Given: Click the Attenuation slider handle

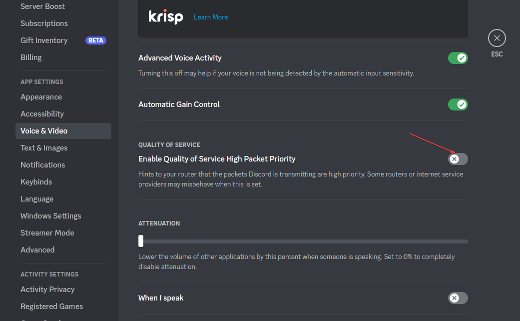Looking at the screenshot, I should 141,241.
